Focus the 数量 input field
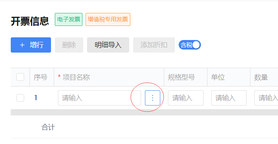The height and width of the screenshot is (144, 278). (x=266, y=98)
